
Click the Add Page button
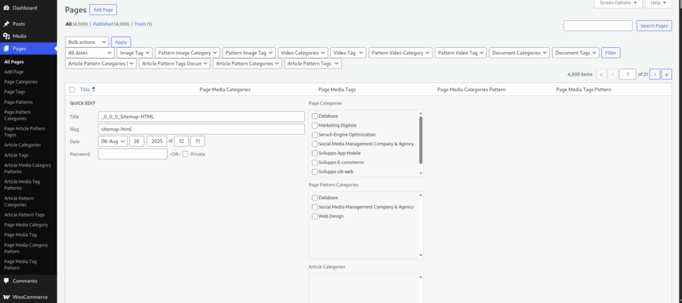(103, 10)
